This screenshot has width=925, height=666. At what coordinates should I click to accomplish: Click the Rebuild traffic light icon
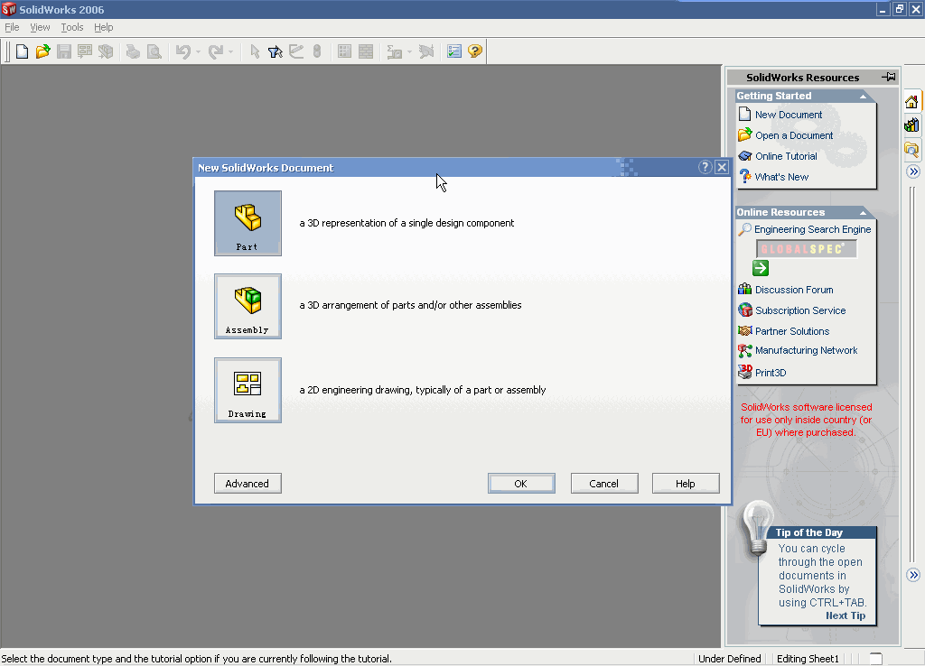[x=317, y=51]
